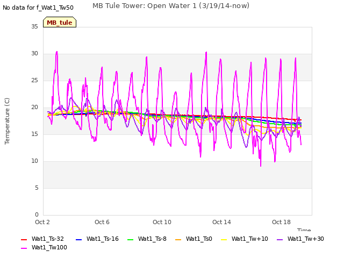Click the Time x-axis label
This screenshot has width=344, height=258.
click(304, 230)
